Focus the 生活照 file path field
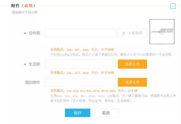The image size is (181, 124). 80,64
